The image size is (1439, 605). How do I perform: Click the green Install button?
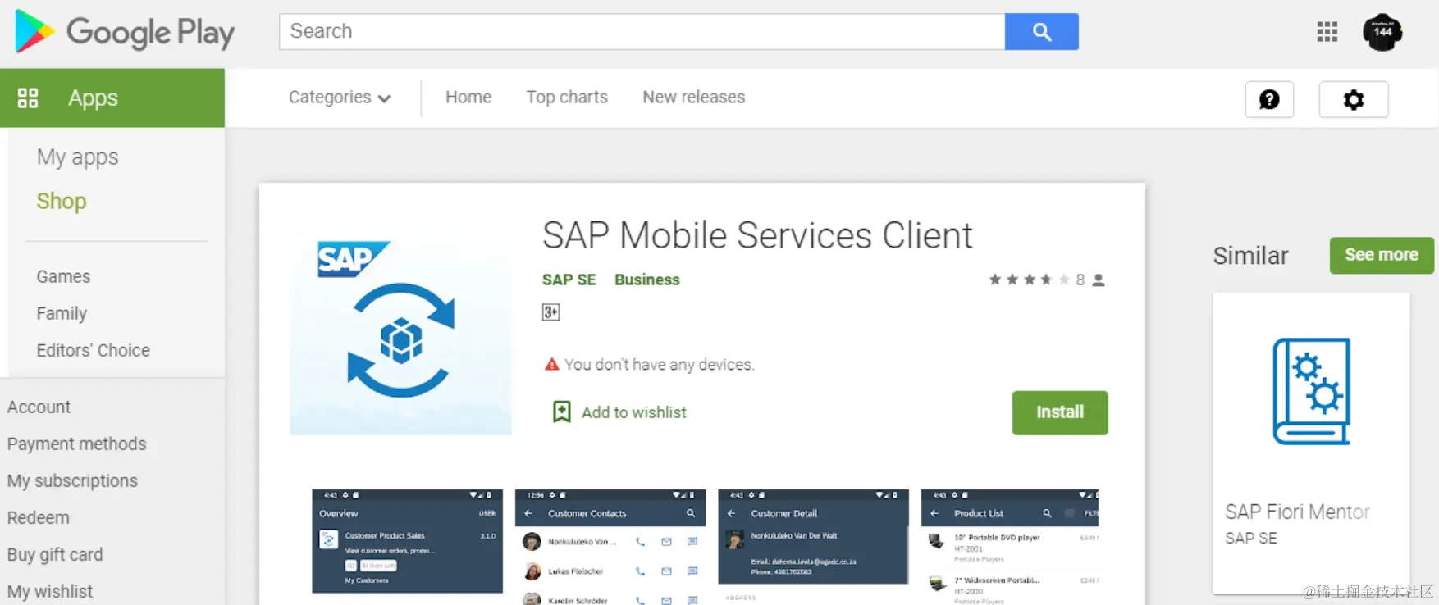coord(1060,412)
